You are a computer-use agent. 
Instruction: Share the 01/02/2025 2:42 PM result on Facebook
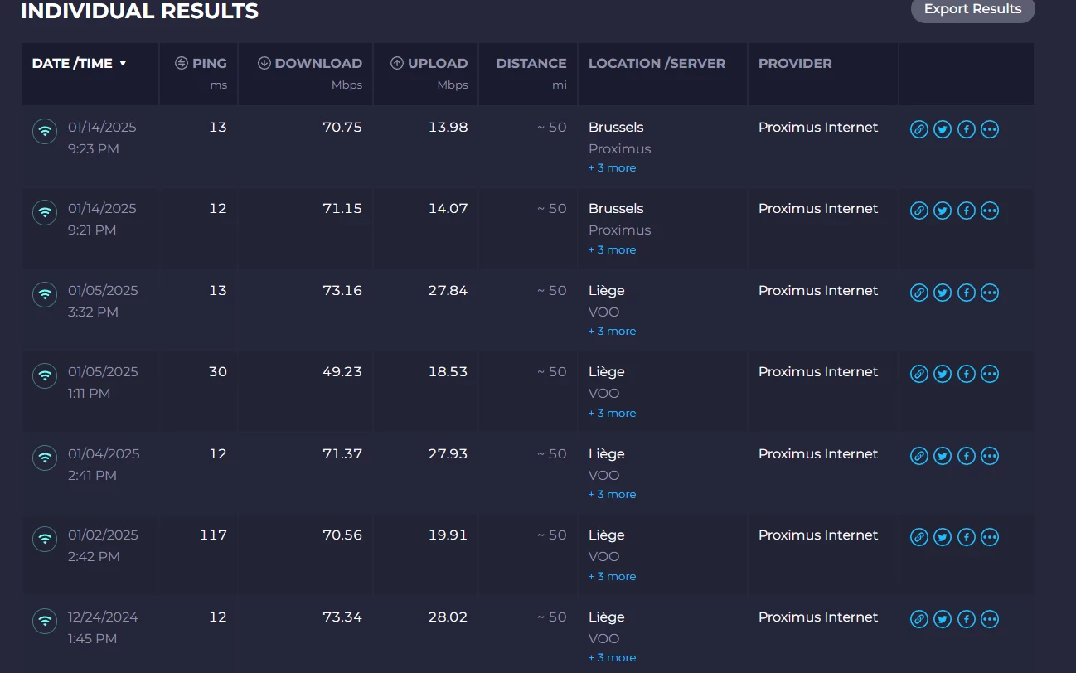(x=966, y=537)
